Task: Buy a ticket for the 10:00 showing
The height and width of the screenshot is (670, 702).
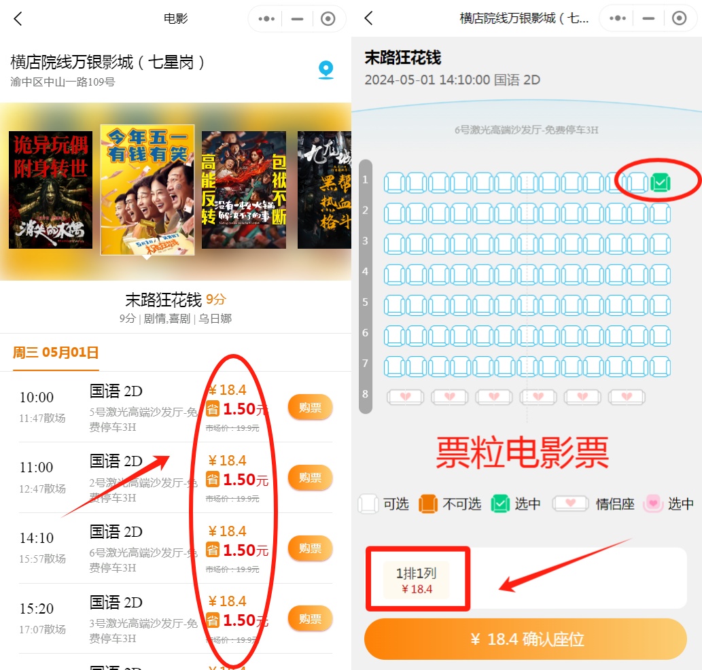Action: coord(311,407)
